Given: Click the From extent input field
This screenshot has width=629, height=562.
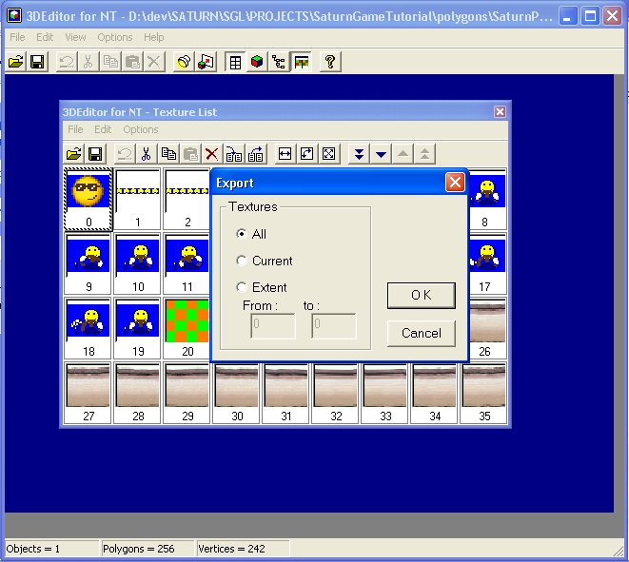Looking at the screenshot, I should coord(273,326).
